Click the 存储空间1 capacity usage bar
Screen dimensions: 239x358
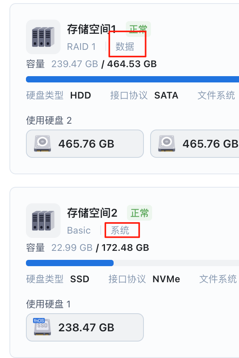pyautogui.click(x=132, y=79)
